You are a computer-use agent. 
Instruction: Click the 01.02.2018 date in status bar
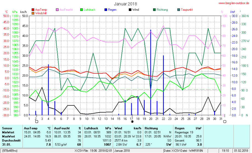point(241,151)
